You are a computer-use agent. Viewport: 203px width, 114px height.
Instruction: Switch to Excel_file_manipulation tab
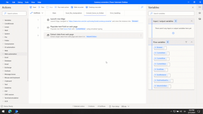[x=74, y=13]
